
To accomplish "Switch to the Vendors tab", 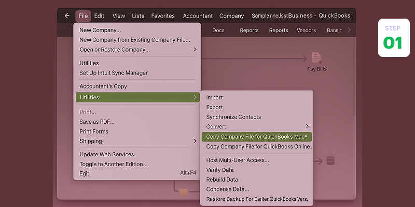I will point(306,31).
